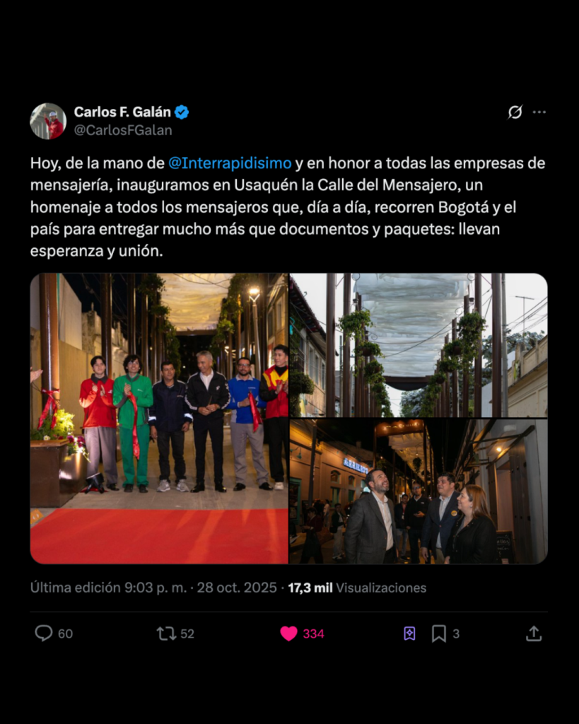Open the @CarlosFGalan handle
Viewport: 579px width, 724px height.
click(123, 130)
